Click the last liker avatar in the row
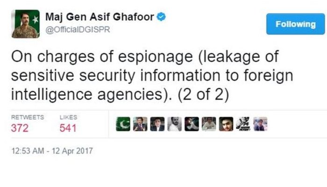327x187 pixels. (260, 124)
